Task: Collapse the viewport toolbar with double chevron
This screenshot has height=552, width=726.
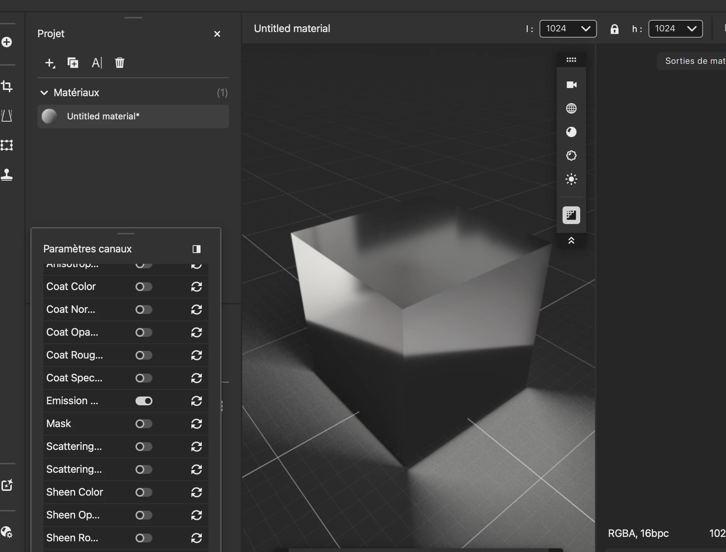Action: 571,241
